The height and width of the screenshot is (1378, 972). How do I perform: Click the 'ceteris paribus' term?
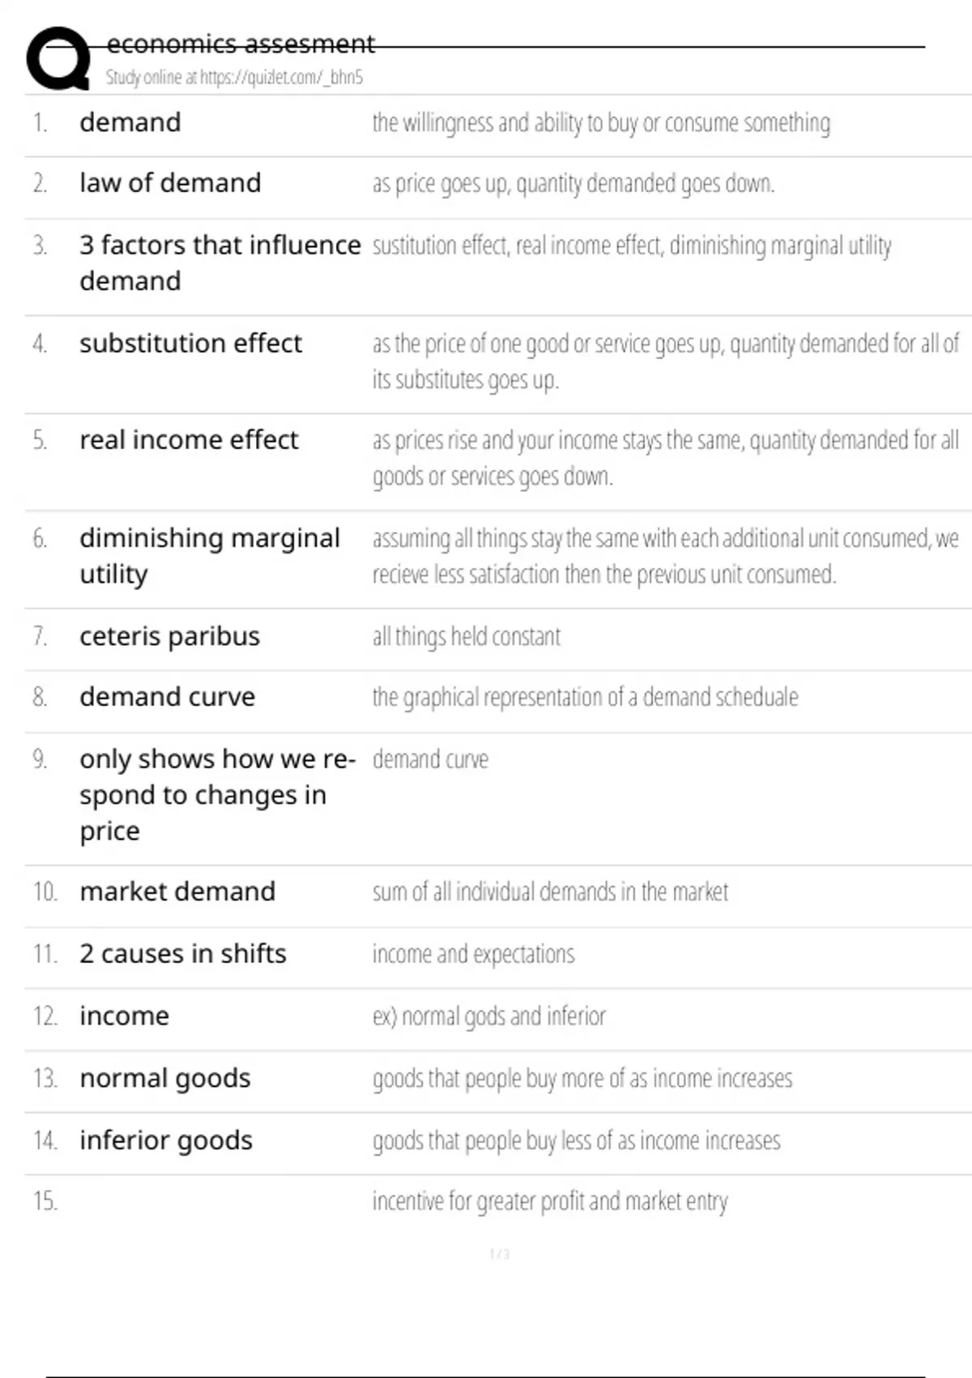coord(169,636)
